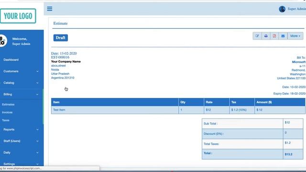The width and height of the screenshot is (306, 172).
Task: Click the $ 1.2 (10%) tax cell
Action: click(242, 110)
